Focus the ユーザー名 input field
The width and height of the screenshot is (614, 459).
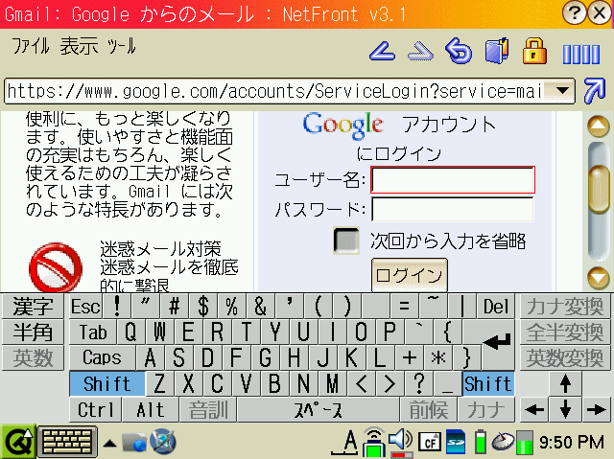[x=453, y=180]
